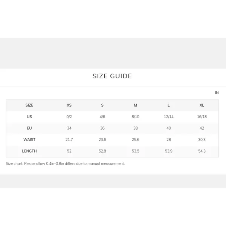
Task: Select the XS size column header
Action: [x=69, y=105]
